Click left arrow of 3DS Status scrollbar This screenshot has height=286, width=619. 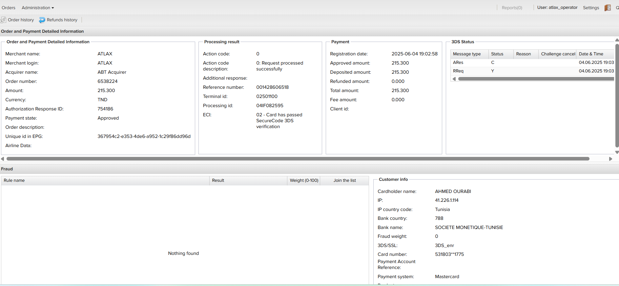[454, 79]
